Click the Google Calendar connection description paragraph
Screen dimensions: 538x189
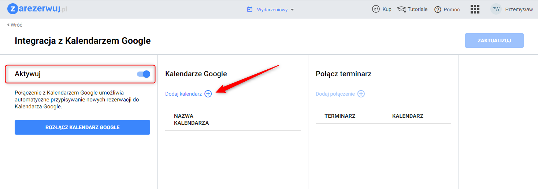pos(77,100)
